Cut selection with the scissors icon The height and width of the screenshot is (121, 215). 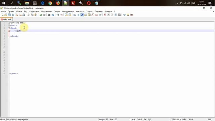[29, 15]
